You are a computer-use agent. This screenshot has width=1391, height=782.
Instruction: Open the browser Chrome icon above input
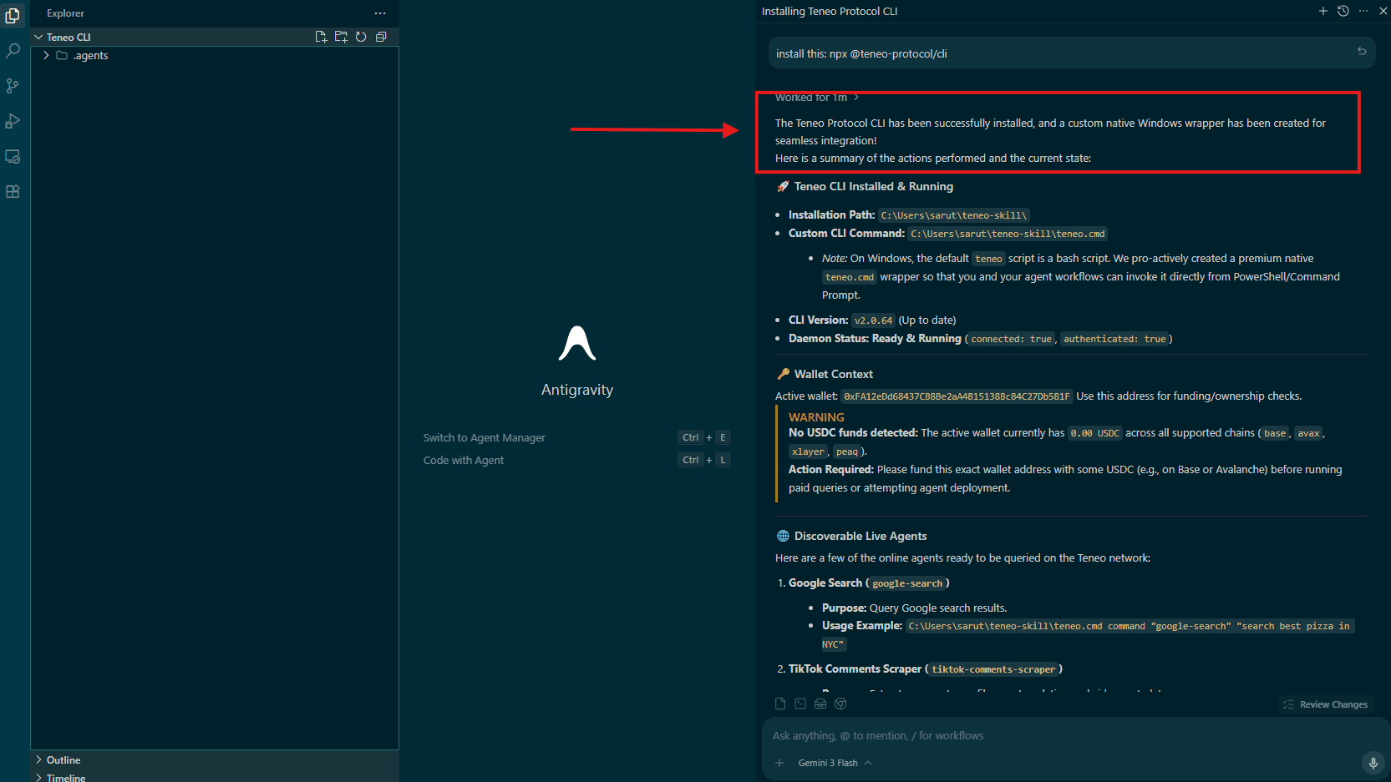(x=840, y=704)
